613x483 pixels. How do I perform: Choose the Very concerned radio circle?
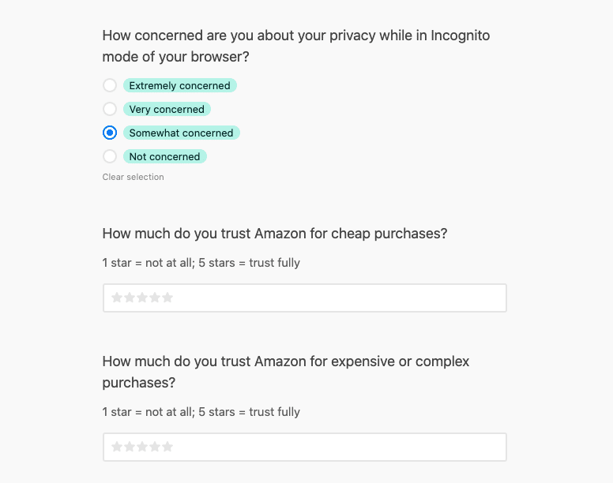(x=110, y=109)
